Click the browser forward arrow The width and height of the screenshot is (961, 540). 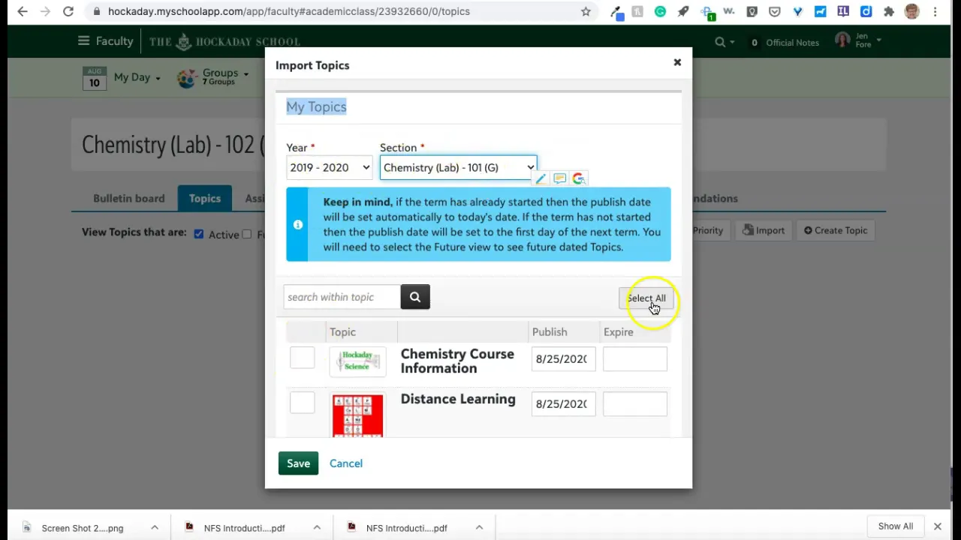pyautogui.click(x=45, y=11)
